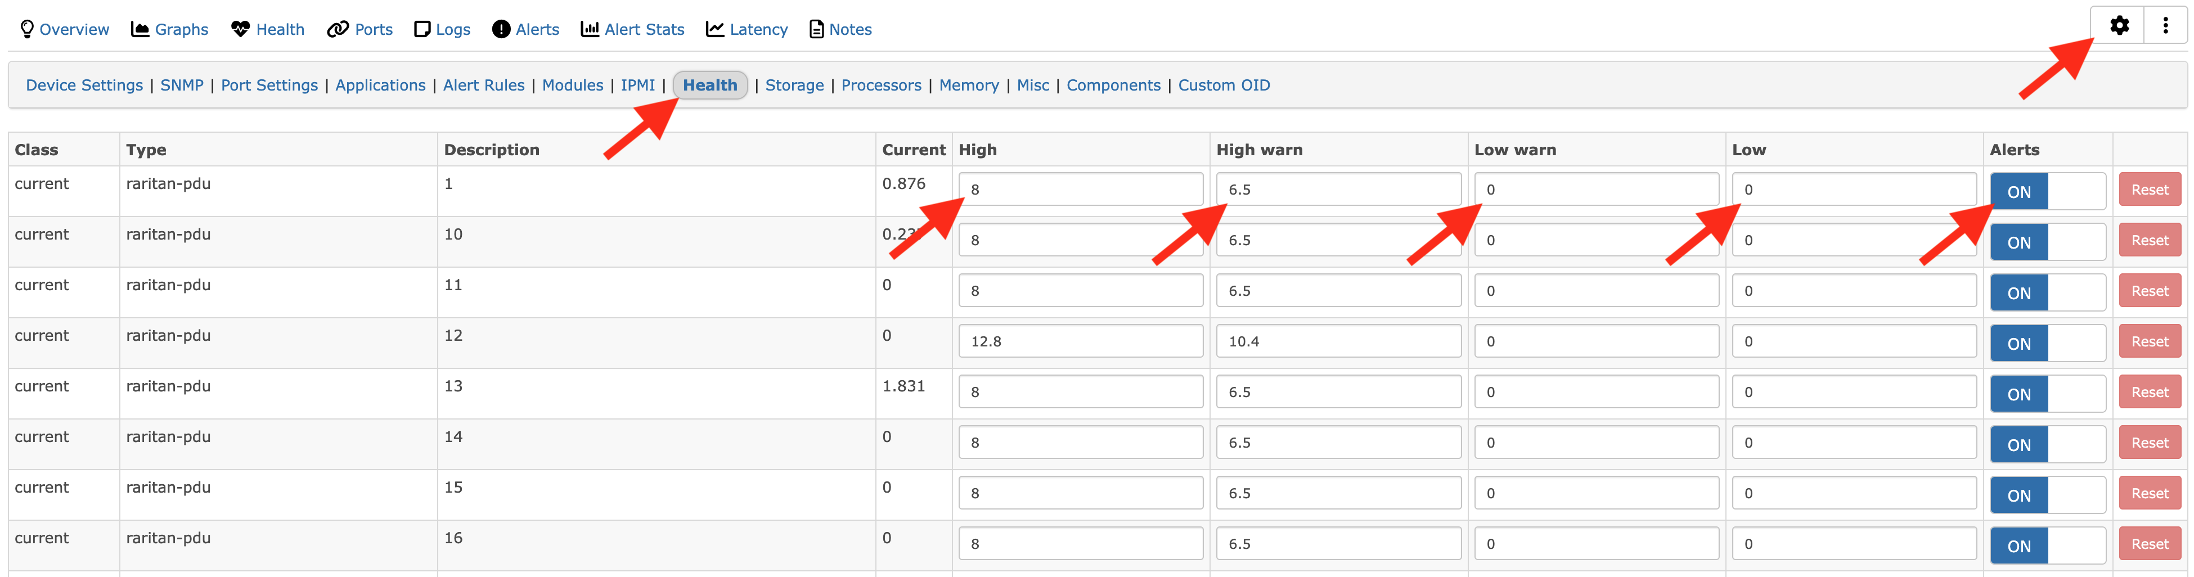Open the Processors section
Image resolution: width=2194 pixels, height=577 pixels.
[x=882, y=85]
